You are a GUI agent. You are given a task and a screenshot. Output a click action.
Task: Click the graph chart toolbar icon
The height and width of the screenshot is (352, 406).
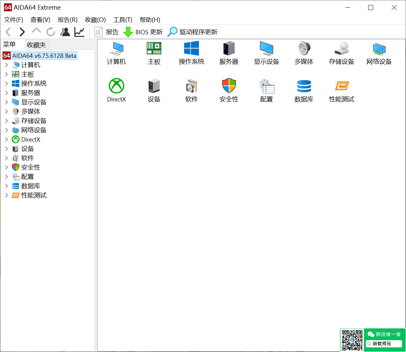click(x=79, y=32)
